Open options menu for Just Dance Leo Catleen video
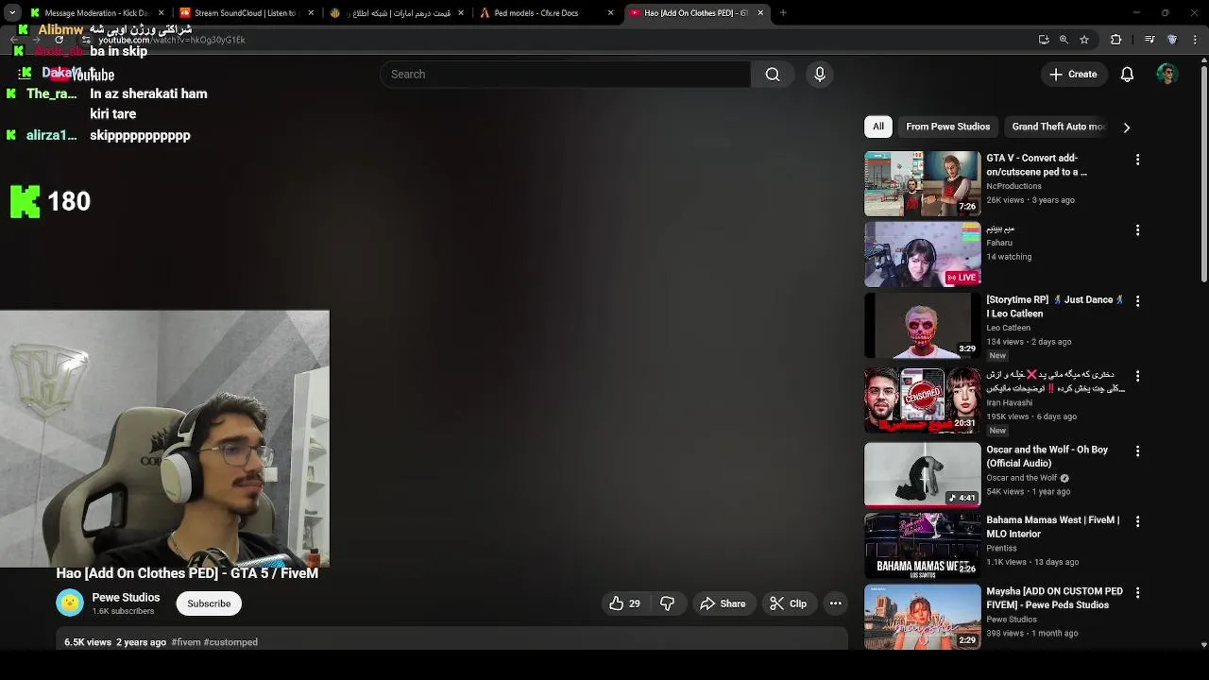1209x680 pixels. [x=1137, y=301]
